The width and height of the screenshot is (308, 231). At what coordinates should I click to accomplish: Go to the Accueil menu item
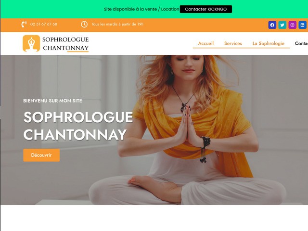point(205,43)
